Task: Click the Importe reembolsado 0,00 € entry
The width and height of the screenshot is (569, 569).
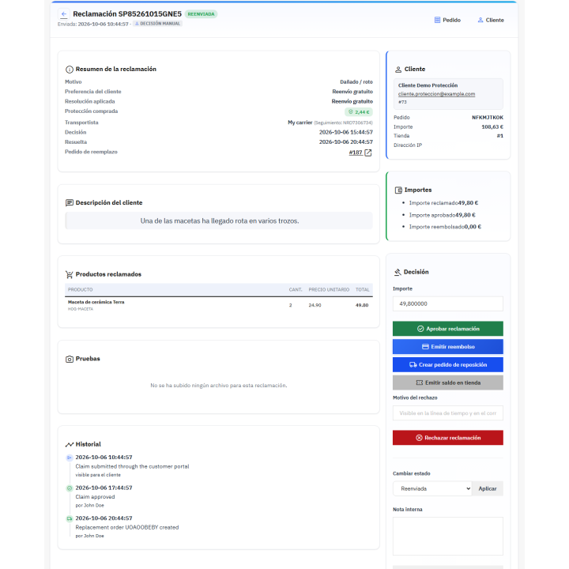Action: (445, 227)
